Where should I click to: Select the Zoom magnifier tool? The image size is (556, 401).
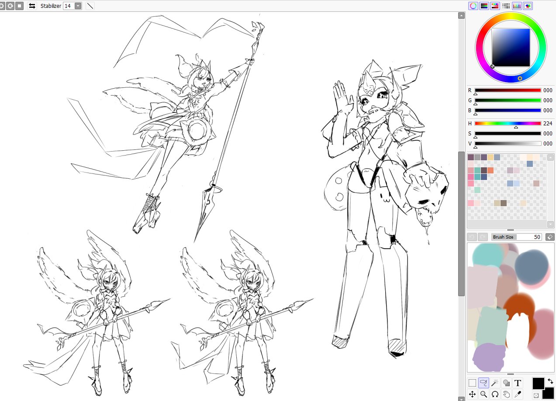click(x=483, y=394)
